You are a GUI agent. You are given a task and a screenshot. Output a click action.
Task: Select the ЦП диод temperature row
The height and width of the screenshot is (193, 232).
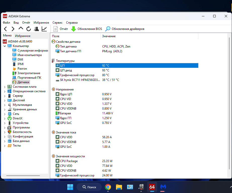(x=127, y=70)
